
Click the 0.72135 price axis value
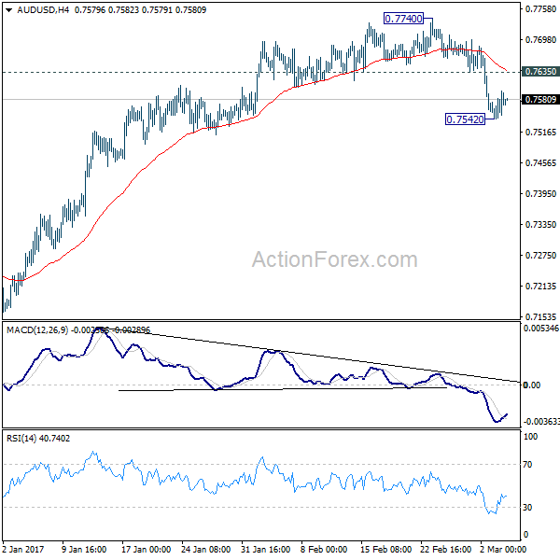tap(540, 287)
